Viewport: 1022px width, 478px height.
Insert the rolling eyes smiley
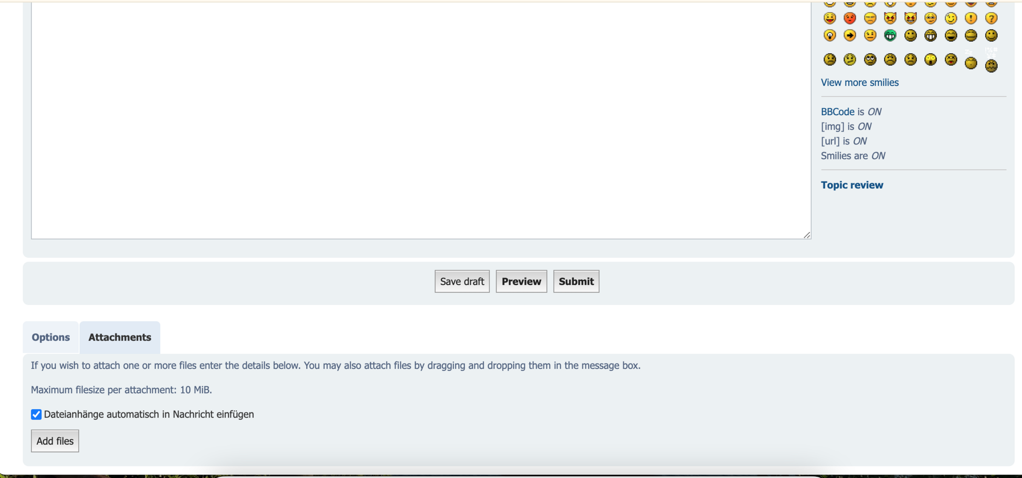coord(870,60)
